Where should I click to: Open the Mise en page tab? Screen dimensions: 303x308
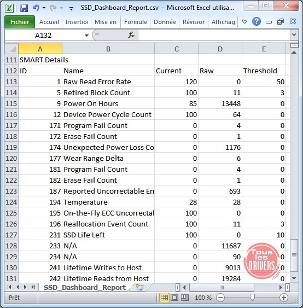(x=106, y=22)
